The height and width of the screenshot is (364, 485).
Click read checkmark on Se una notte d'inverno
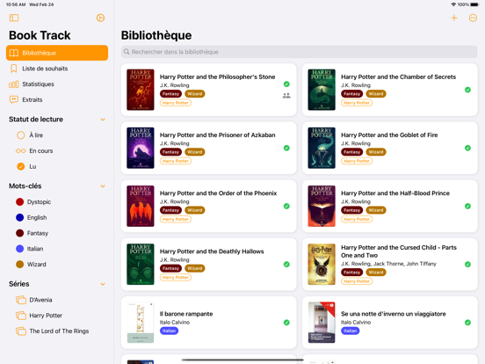coord(467,323)
